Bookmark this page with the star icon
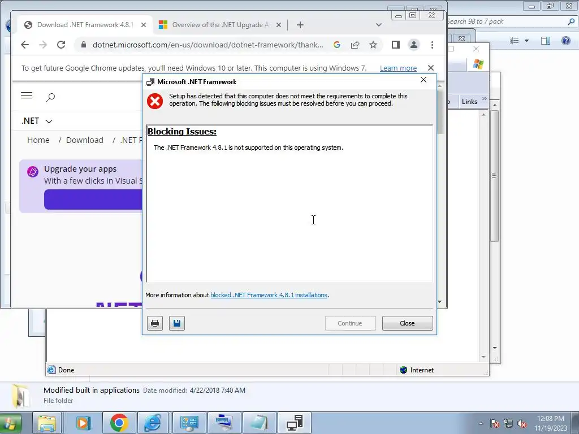Viewport: 579px width, 434px height. pyautogui.click(x=373, y=45)
